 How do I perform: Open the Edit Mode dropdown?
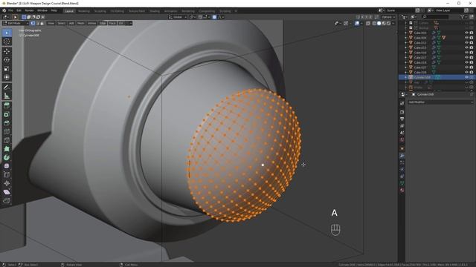[x=16, y=23]
